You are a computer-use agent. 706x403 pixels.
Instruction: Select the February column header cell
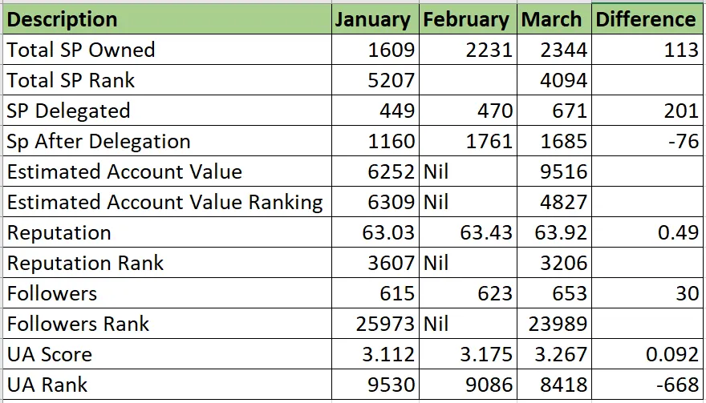[x=466, y=19]
